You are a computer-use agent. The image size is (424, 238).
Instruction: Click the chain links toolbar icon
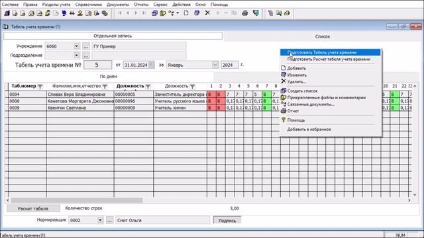105,13
